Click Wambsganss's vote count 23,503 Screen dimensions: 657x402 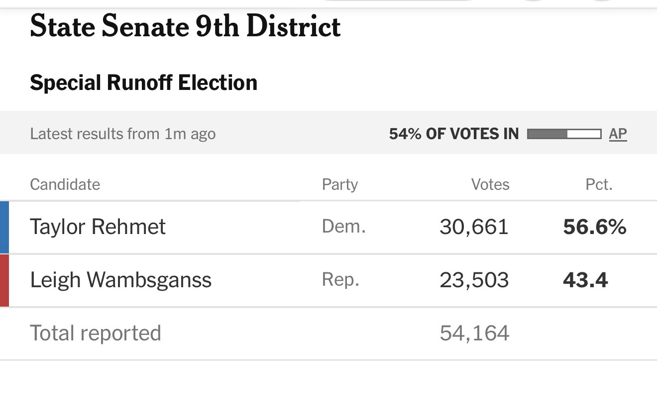[474, 280]
